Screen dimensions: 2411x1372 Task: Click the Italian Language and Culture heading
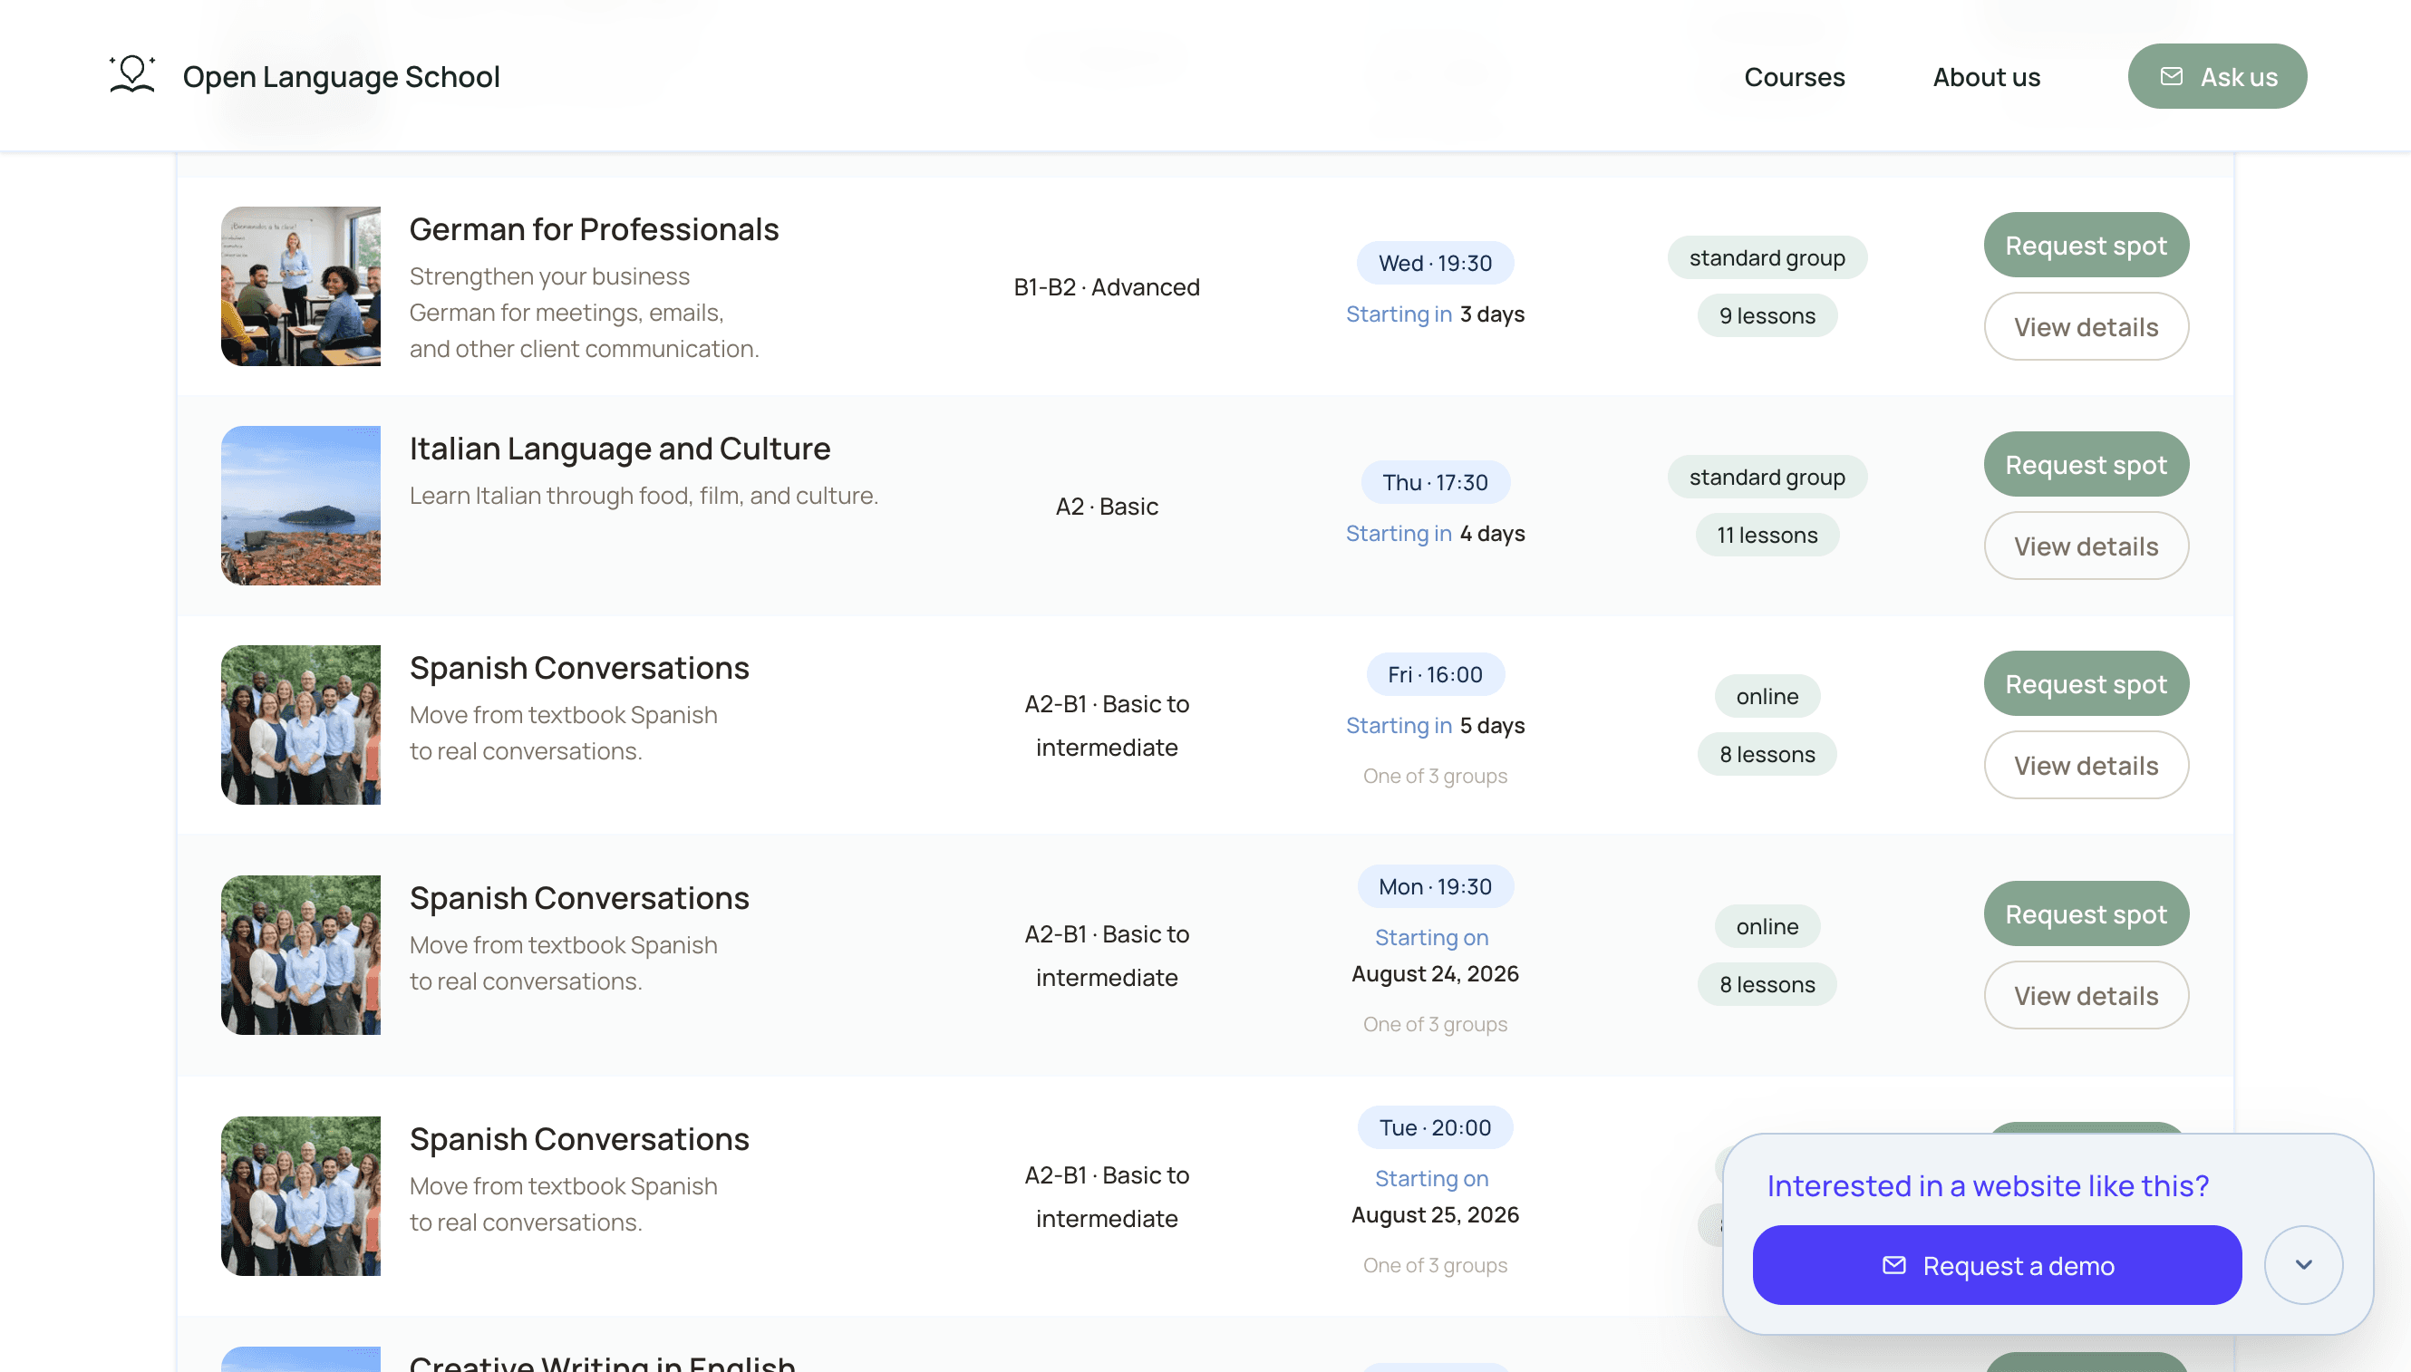[619, 449]
